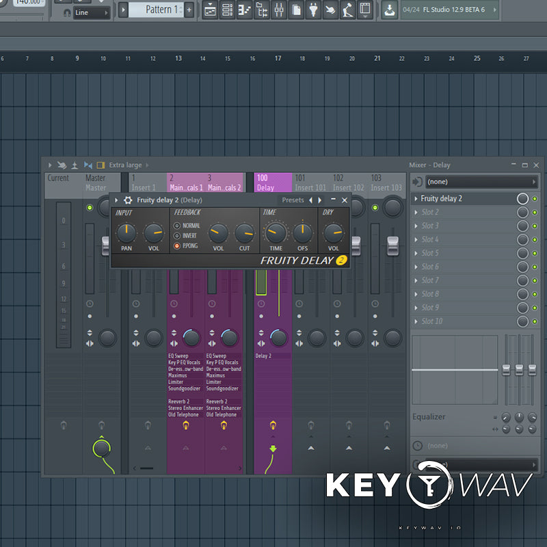Click the plug icon in top toolbar

[x=313, y=10]
